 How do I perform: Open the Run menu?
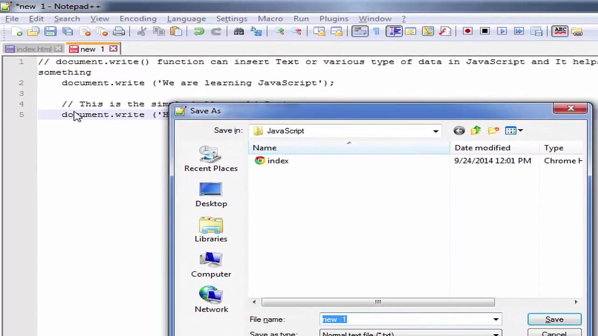(301, 19)
